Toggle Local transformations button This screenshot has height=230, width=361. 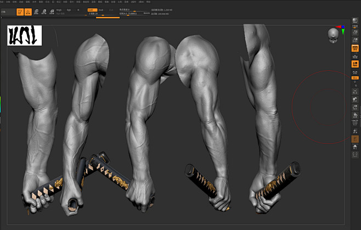(356, 64)
